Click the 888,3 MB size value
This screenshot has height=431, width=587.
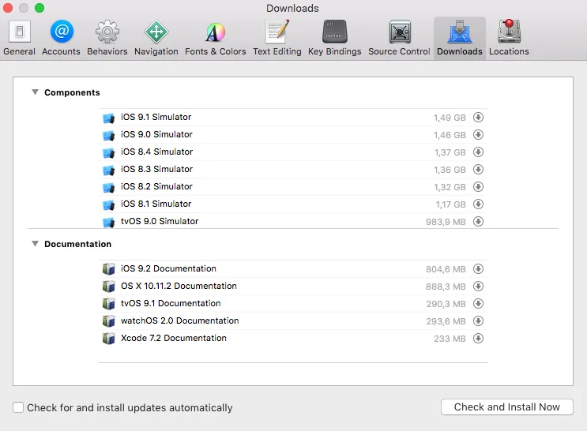click(x=446, y=287)
